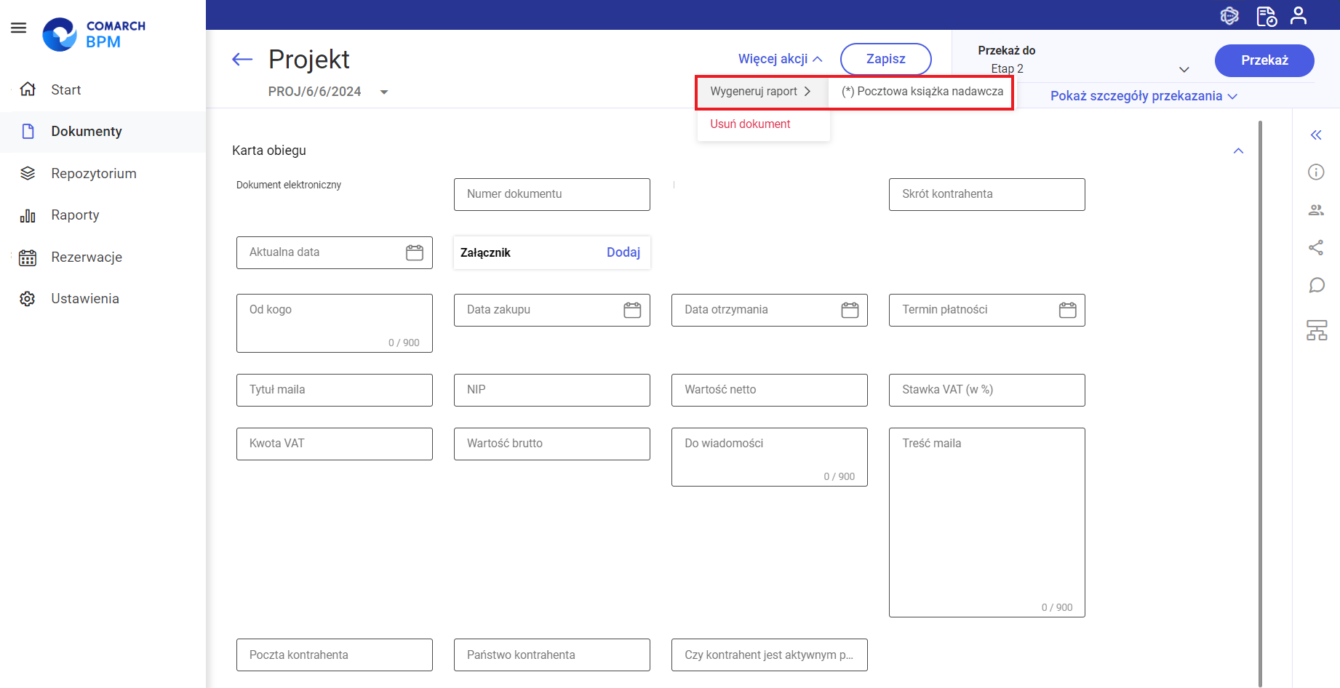Screen dimensions: 1340x688
Task: Collapse the right sidebar with double chevron
Action: (x=1316, y=135)
